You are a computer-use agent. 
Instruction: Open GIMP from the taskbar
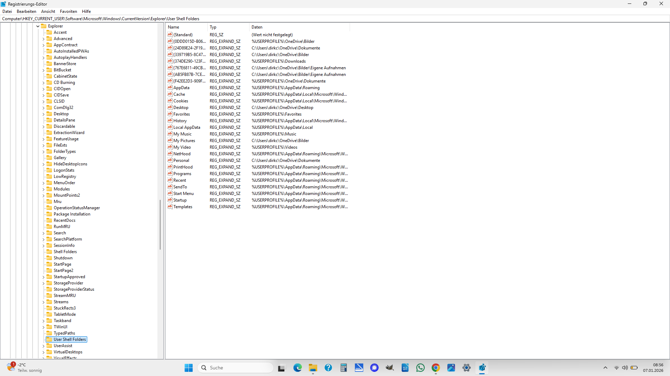click(390, 368)
